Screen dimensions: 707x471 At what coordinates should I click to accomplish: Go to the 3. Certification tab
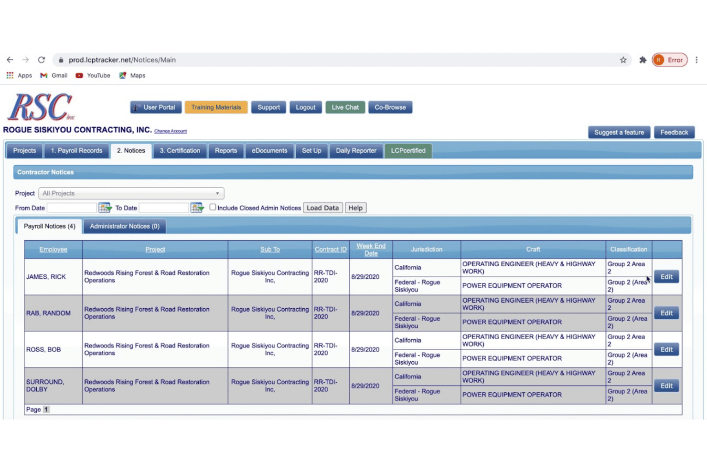pyautogui.click(x=180, y=151)
